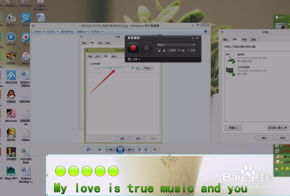Open the 优酷 desktop icon
The width and height of the screenshot is (290, 196).
pyautogui.click(x=26, y=39)
